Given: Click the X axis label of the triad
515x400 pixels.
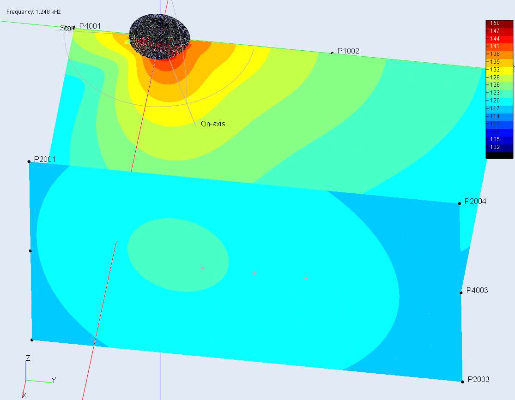Looking at the screenshot, I should pyautogui.click(x=24, y=395).
